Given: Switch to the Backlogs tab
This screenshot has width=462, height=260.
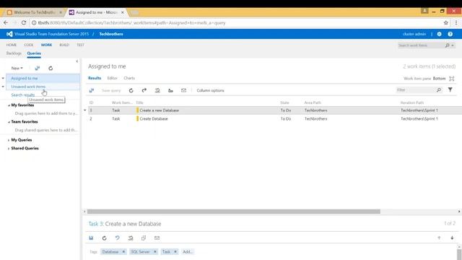Looking at the screenshot, I should [x=14, y=53].
